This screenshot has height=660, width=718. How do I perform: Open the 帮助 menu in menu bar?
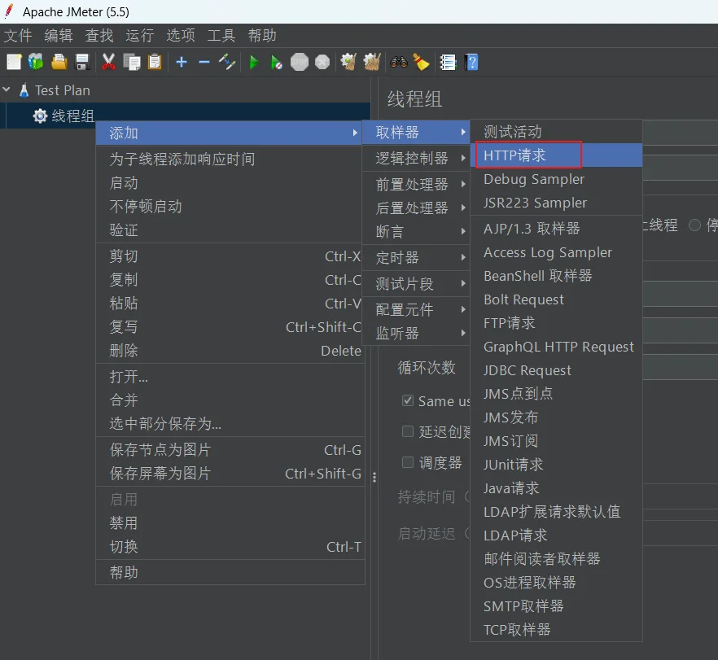pyautogui.click(x=262, y=35)
